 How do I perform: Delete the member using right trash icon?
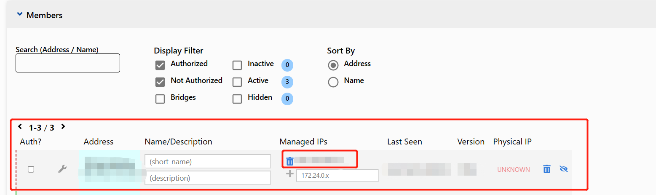(546, 169)
